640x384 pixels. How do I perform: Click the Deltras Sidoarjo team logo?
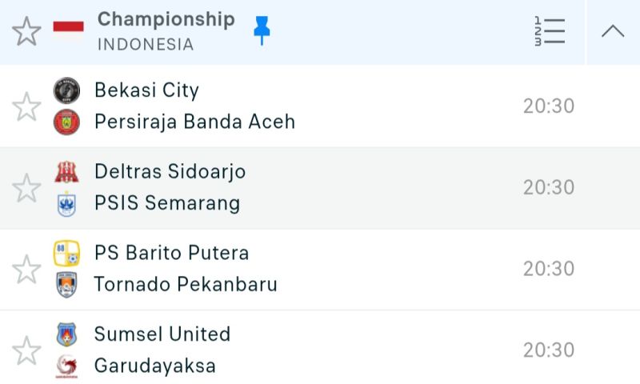coord(66,172)
